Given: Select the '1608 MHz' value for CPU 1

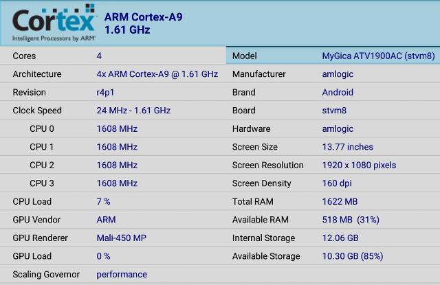Looking at the screenshot, I should [117, 147].
